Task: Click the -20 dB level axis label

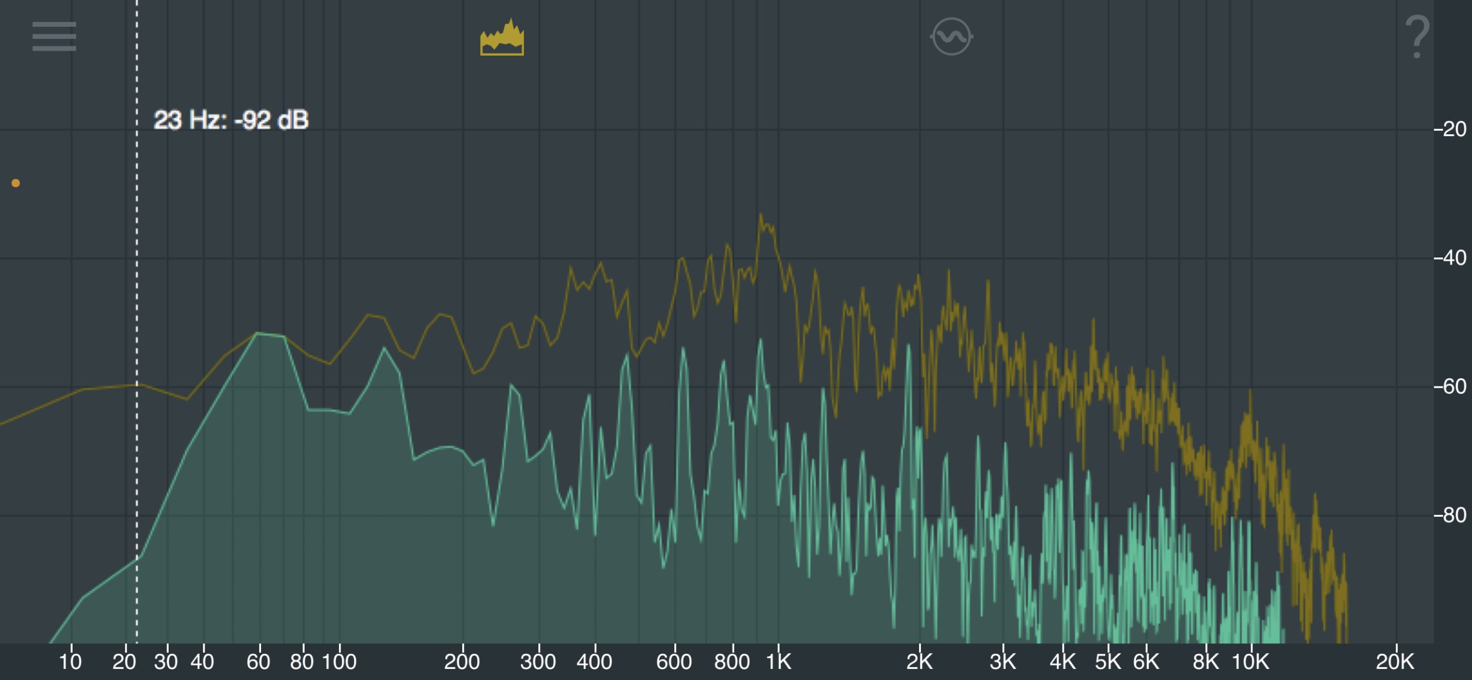Action: point(1450,129)
